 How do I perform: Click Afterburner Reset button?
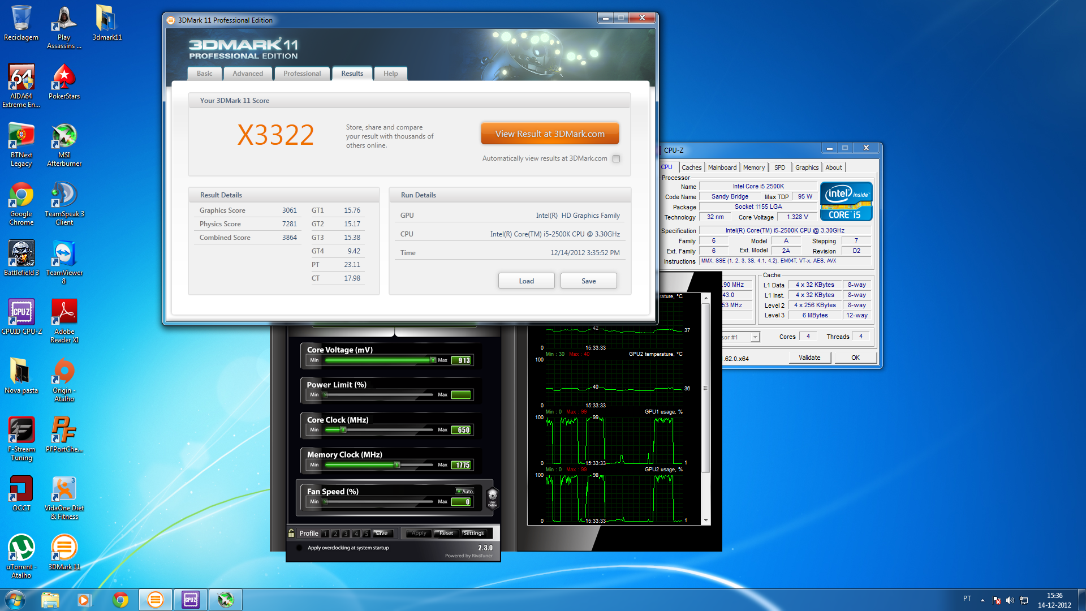point(446,533)
